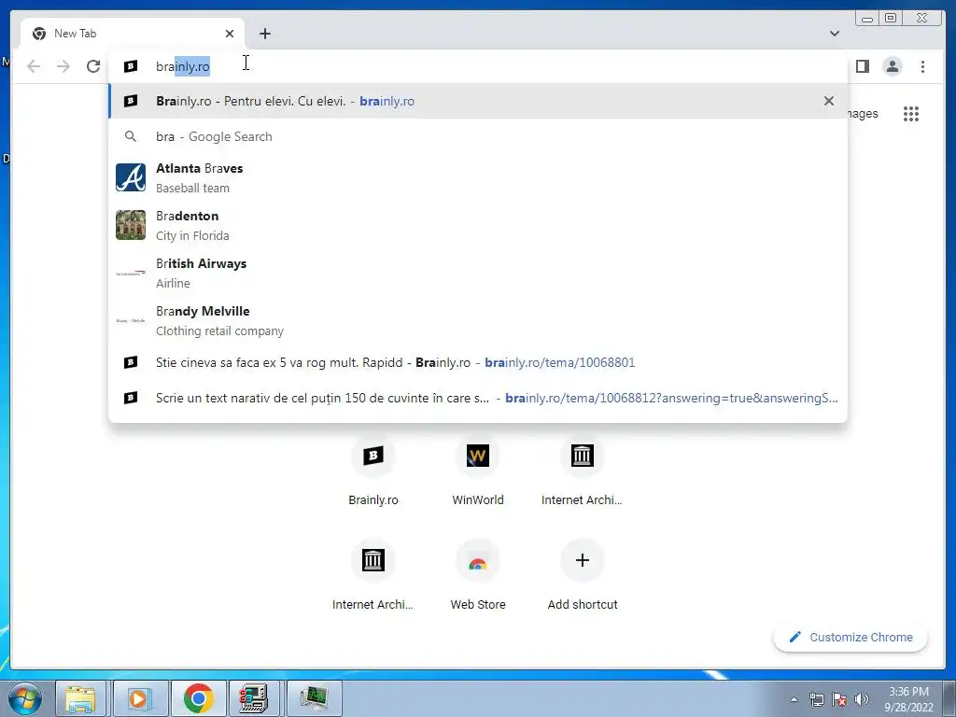Screen dimensions: 956x717
Task: Click the Atlanta Braves logo thumbnail
Action: [131, 177]
